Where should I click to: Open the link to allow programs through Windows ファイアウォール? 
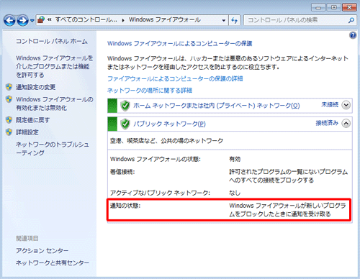(x=55, y=66)
